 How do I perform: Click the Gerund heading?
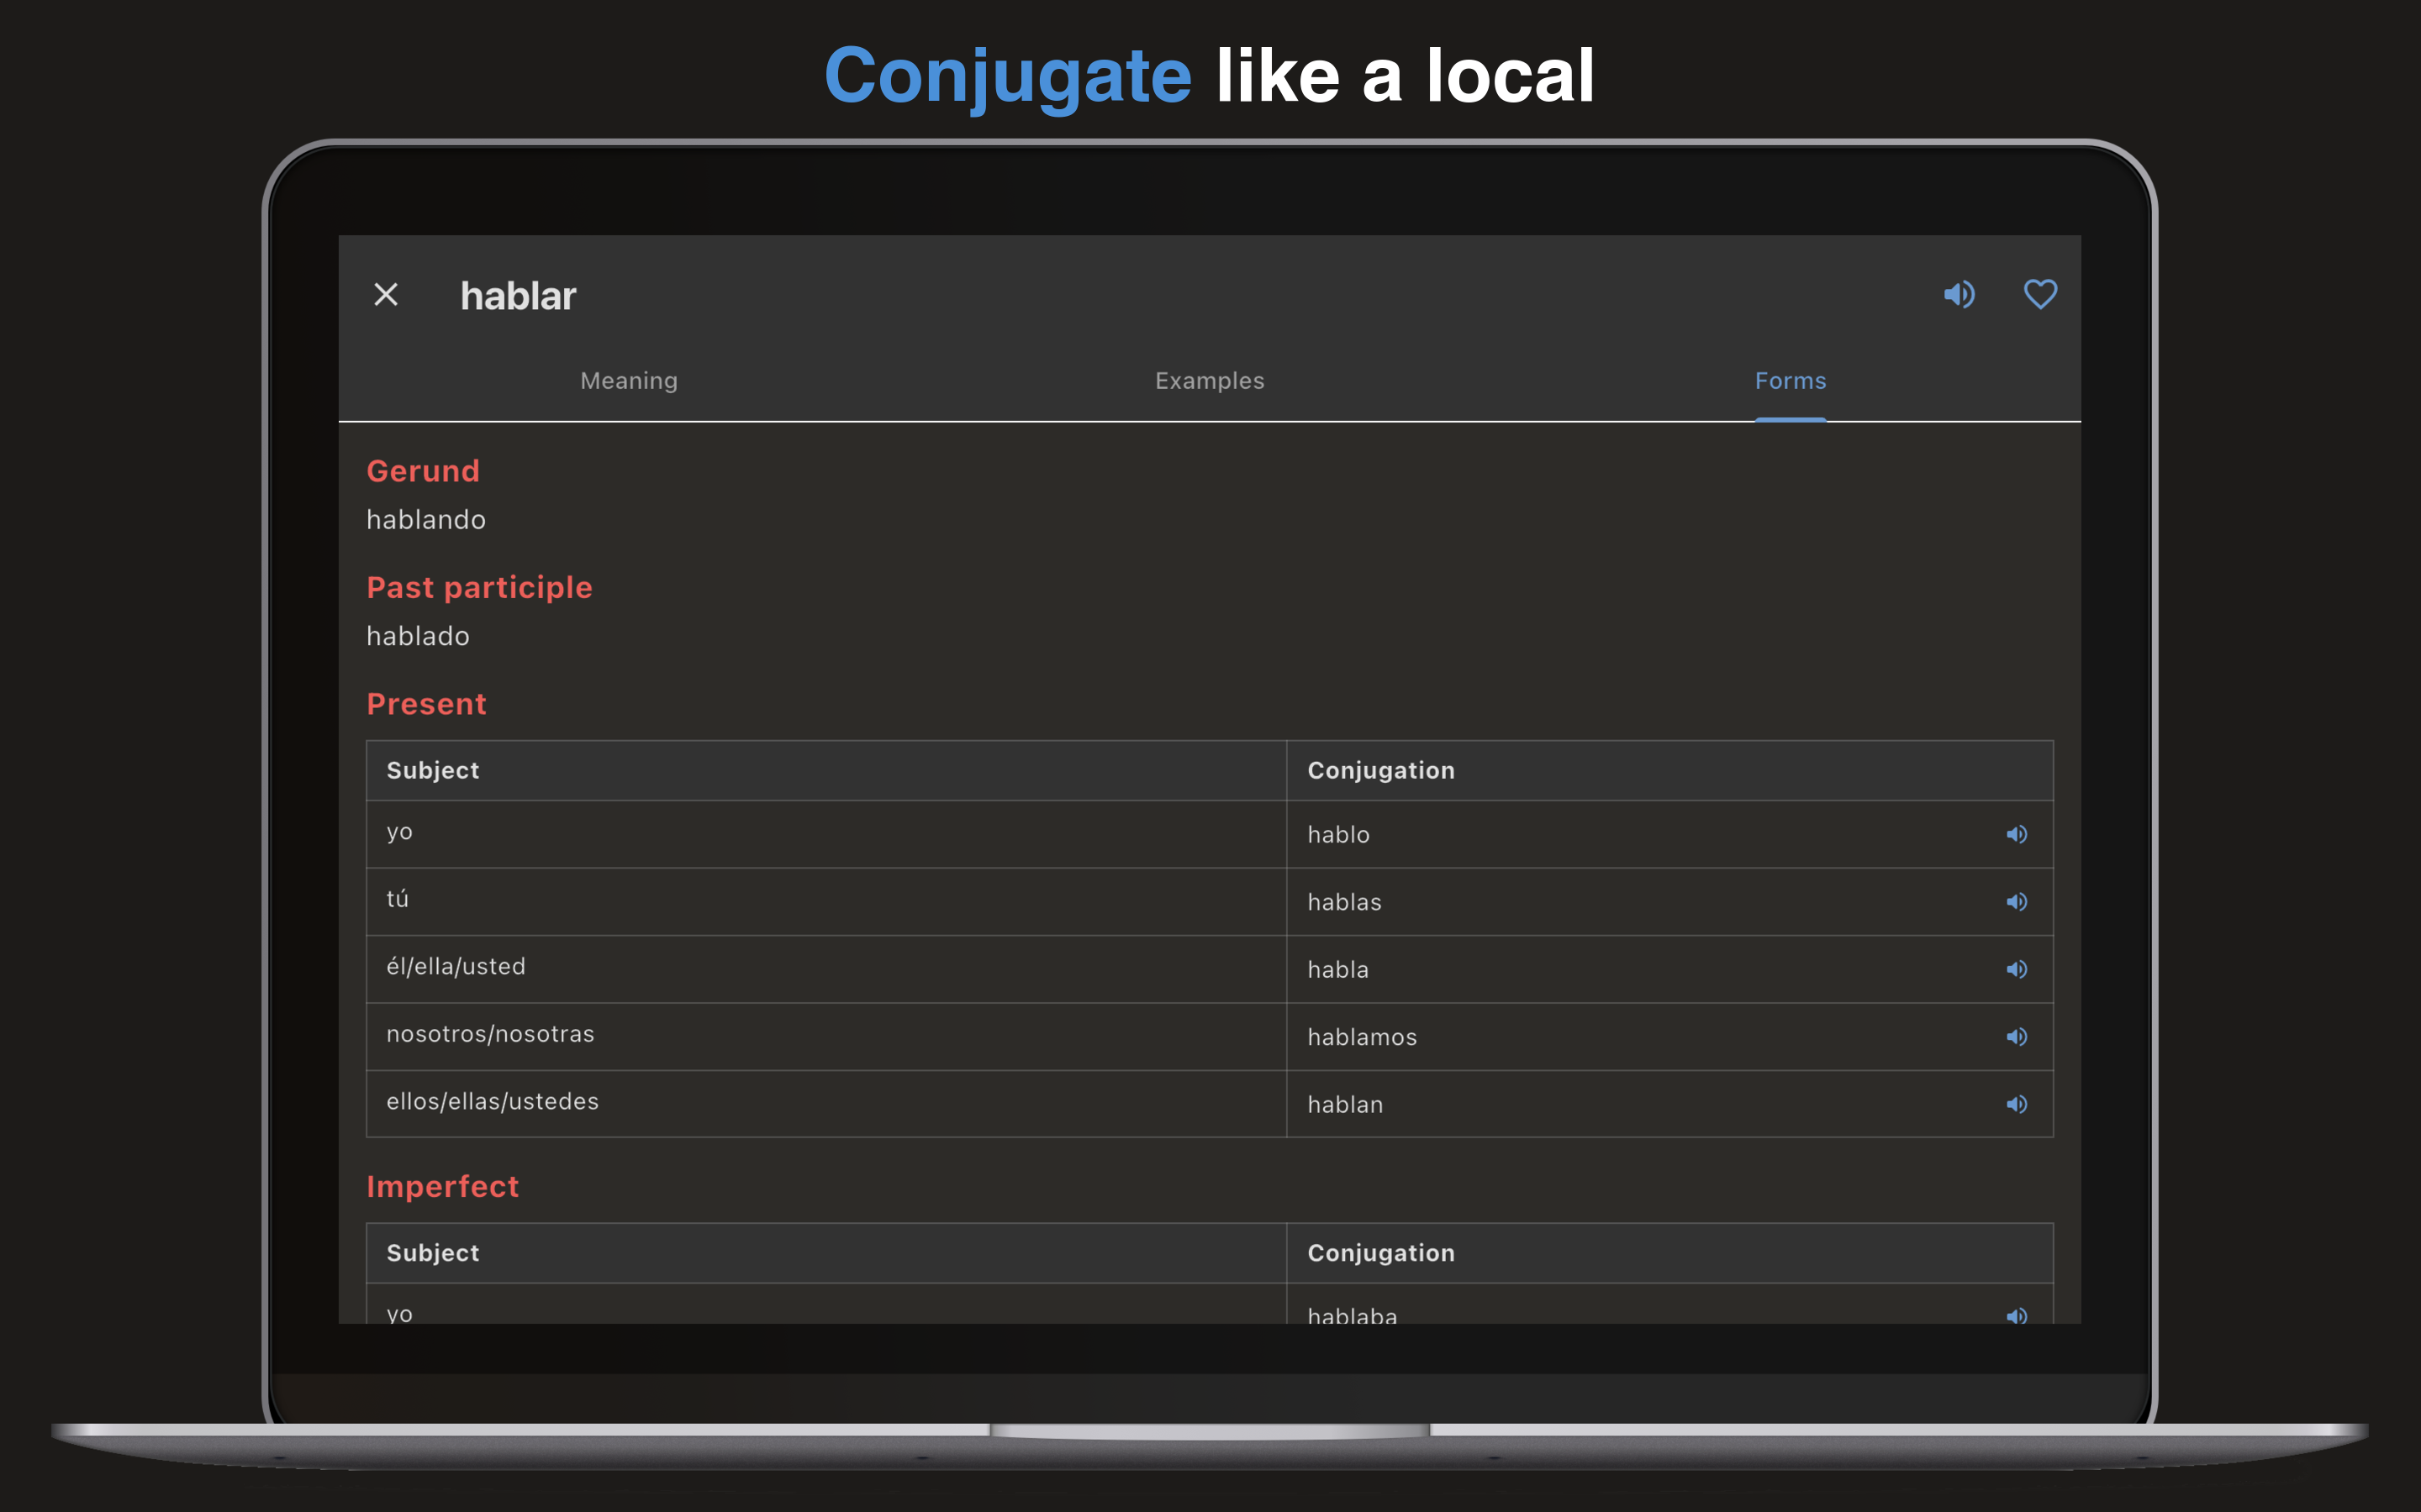pos(423,471)
